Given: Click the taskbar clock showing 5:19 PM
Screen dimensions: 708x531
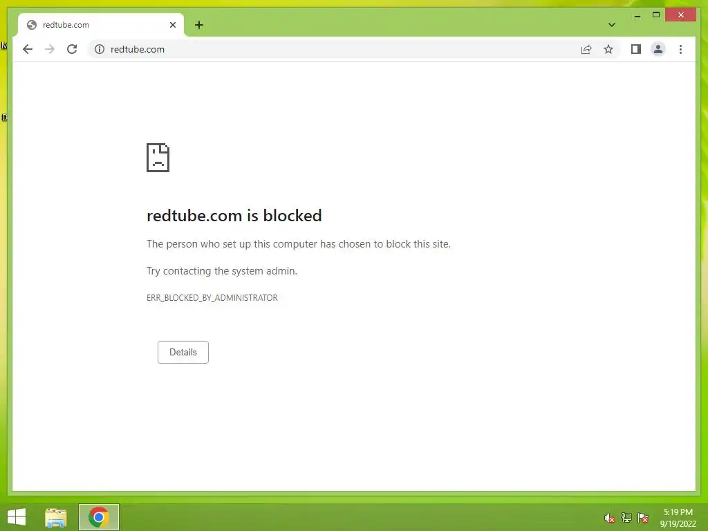Looking at the screenshot, I should coord(678,518).
